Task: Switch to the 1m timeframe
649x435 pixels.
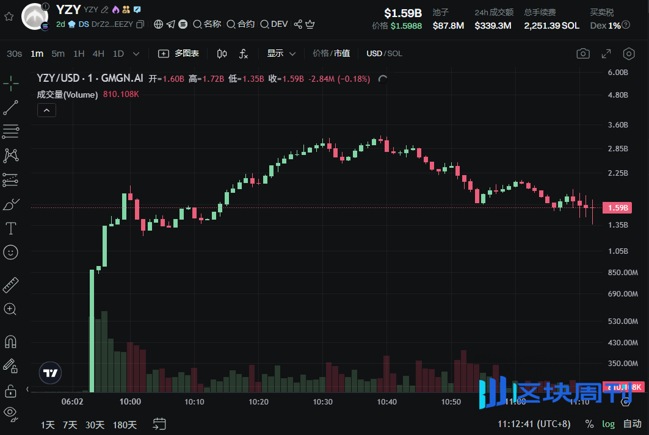Action: [x=37, y=54]
